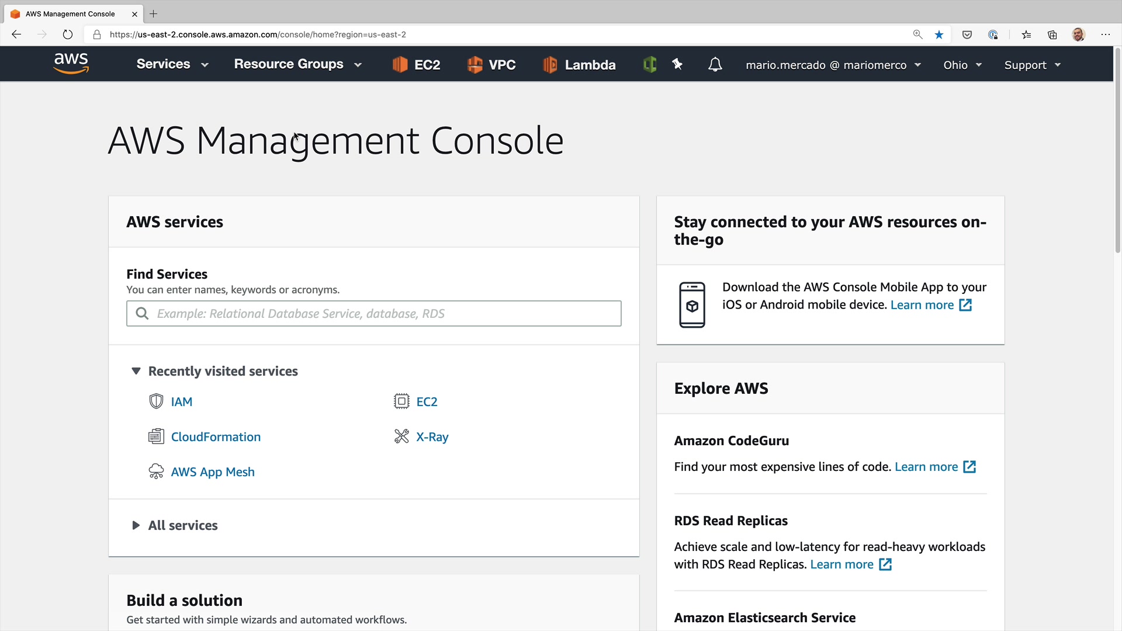The image size is (1122, 631).
Task: Click the green service icon beside Lambda
Action: pyautogui.click(x=649, y=64)
